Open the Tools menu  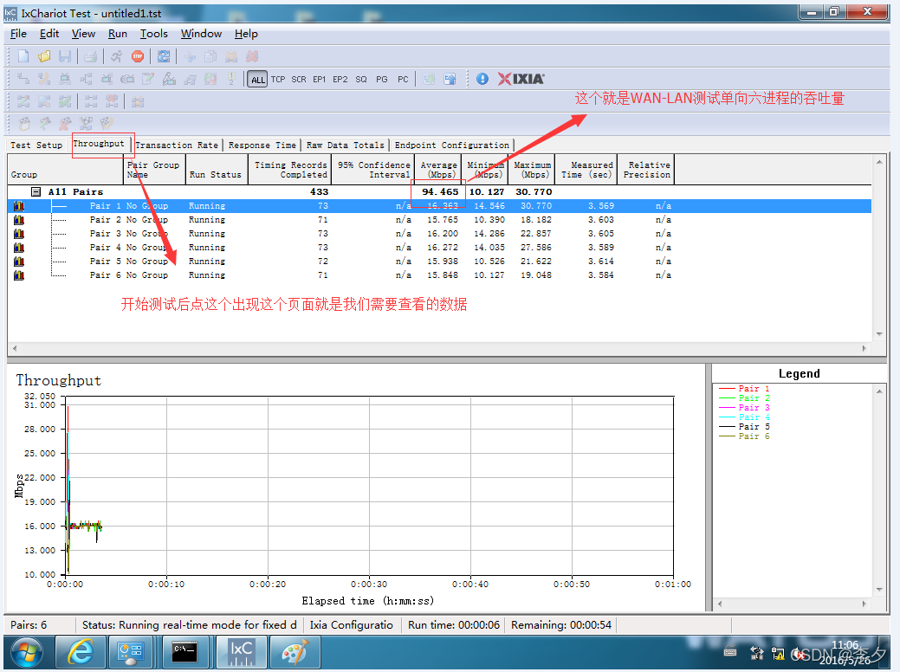coord(154,34)
